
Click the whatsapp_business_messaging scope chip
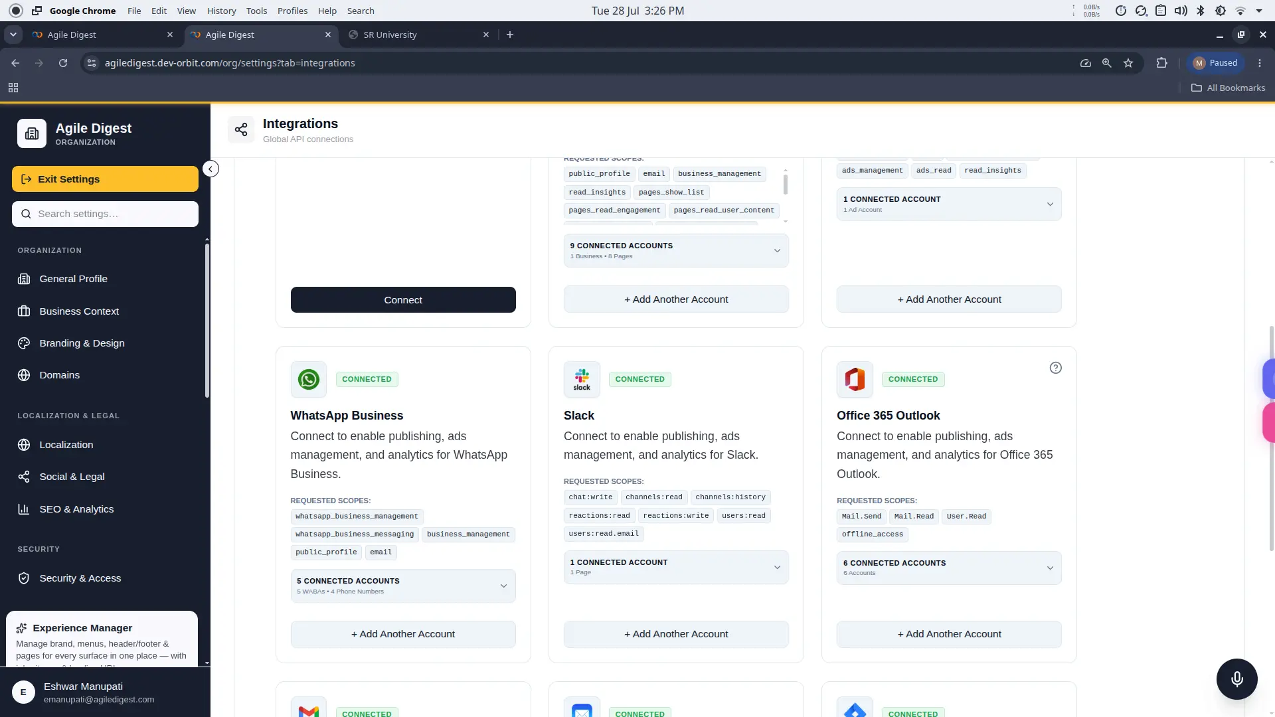pyautogui.click(x=355, y=534)
